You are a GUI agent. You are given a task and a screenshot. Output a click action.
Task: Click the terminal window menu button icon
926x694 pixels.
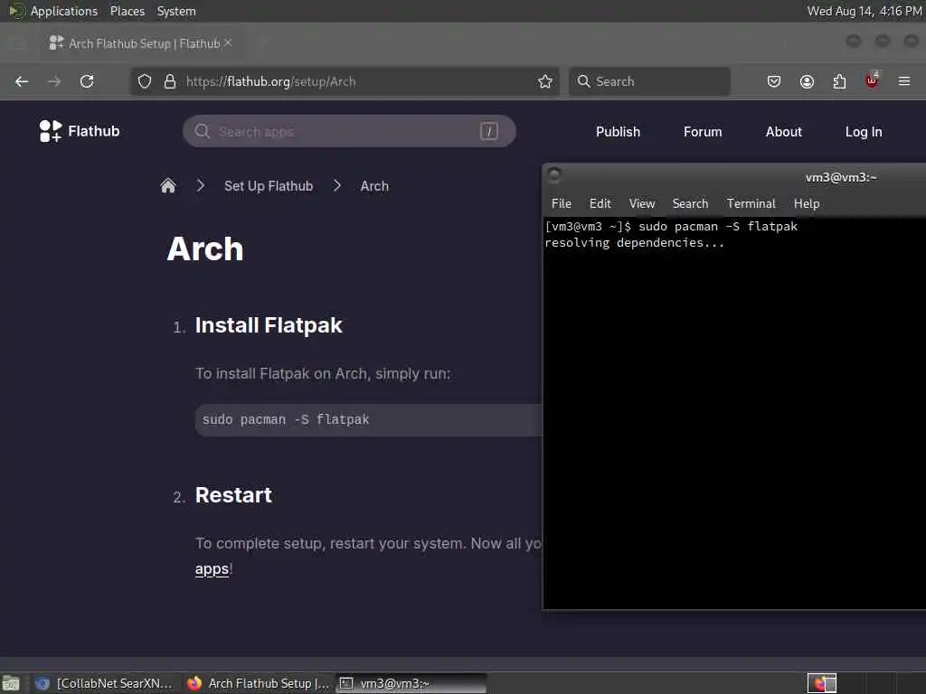tap(554, 175)
